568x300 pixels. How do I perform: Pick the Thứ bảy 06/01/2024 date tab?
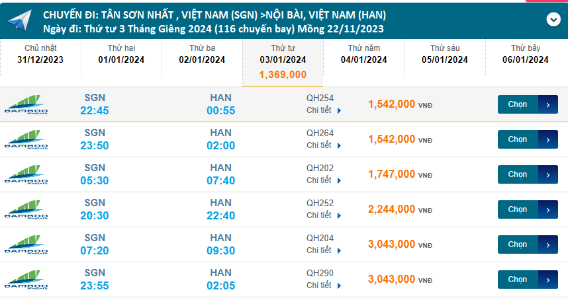point(526,54)
